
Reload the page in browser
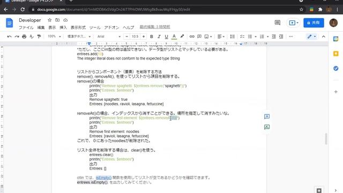(23, 10)
